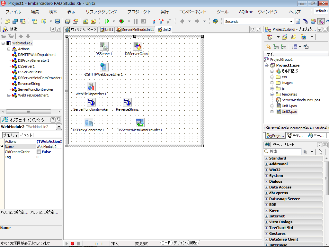Viewport: 329px width, 247px height.
Task: Switch to the ウェルカム ページ tab
Action: coord(81,30)
